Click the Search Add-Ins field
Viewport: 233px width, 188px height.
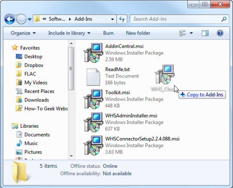point(179,19)
